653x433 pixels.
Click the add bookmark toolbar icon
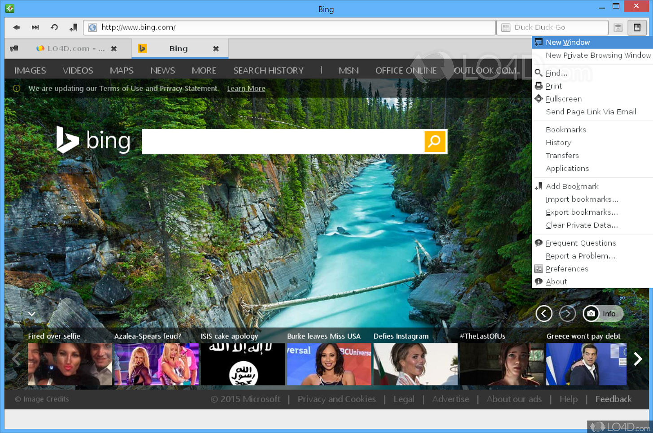(73, 27)
